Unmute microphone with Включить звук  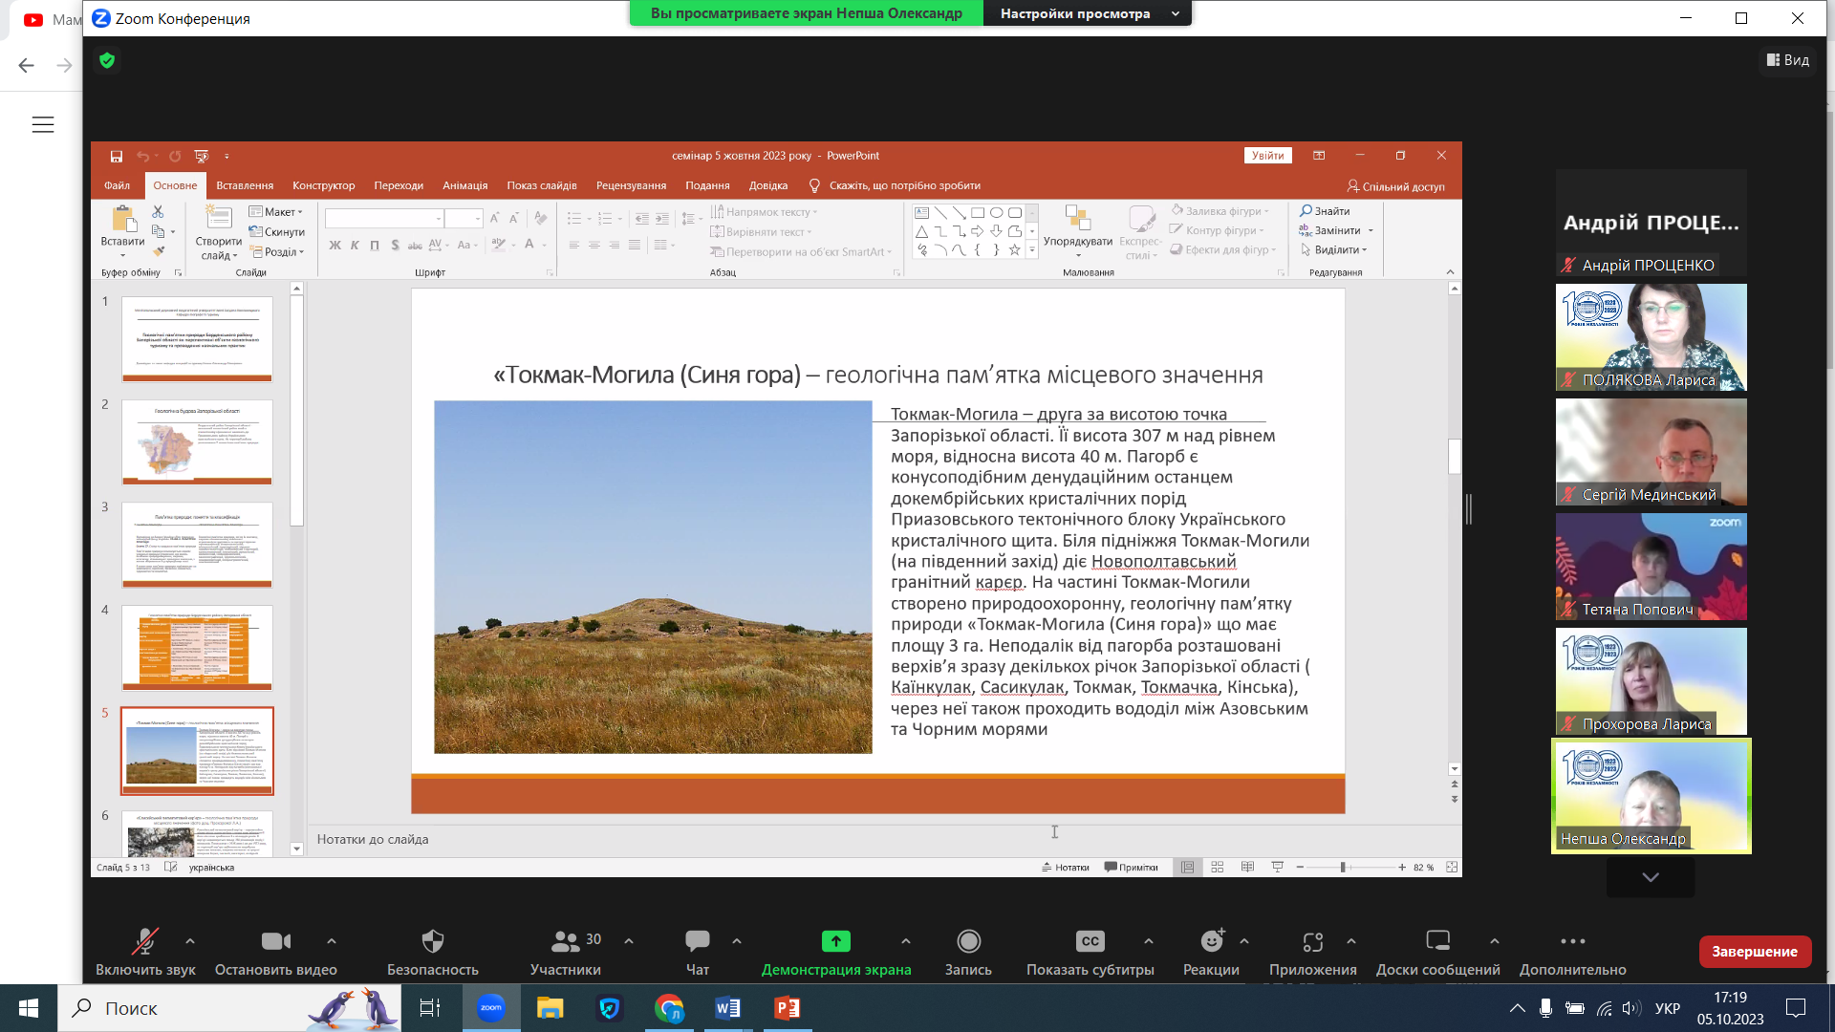(x=145, y=941)
